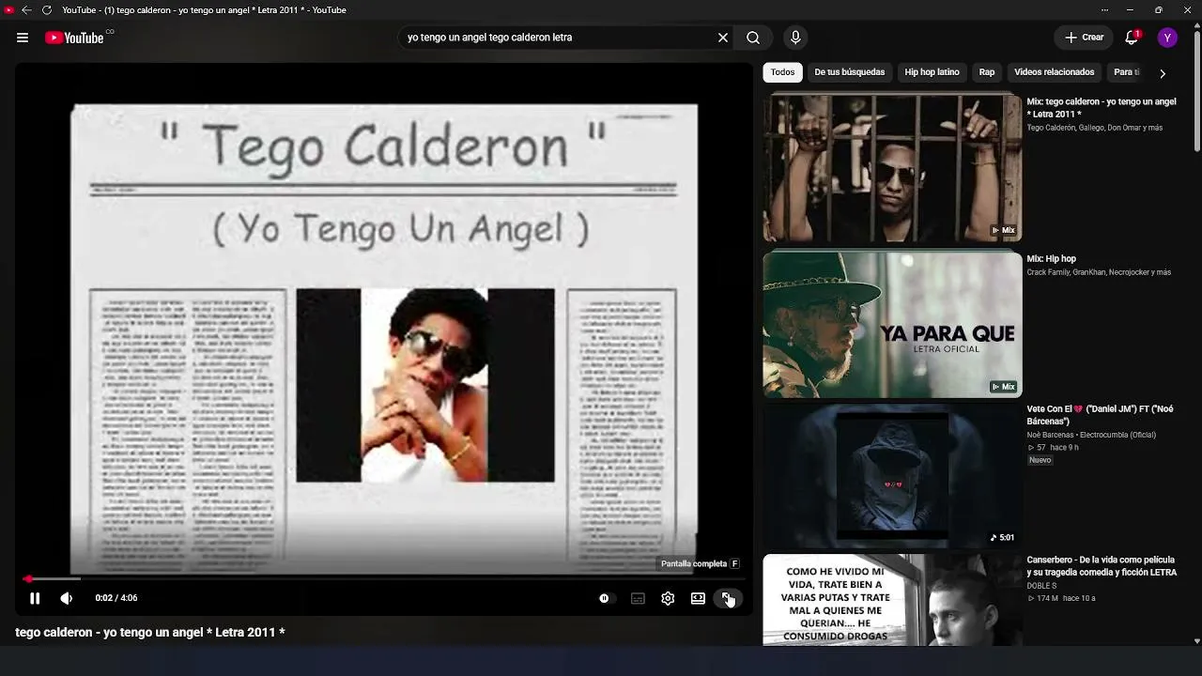This screenshot has width=1202, height=676.
Task: Open the browser three-dot menu
Action: (x=1104, y=10)
